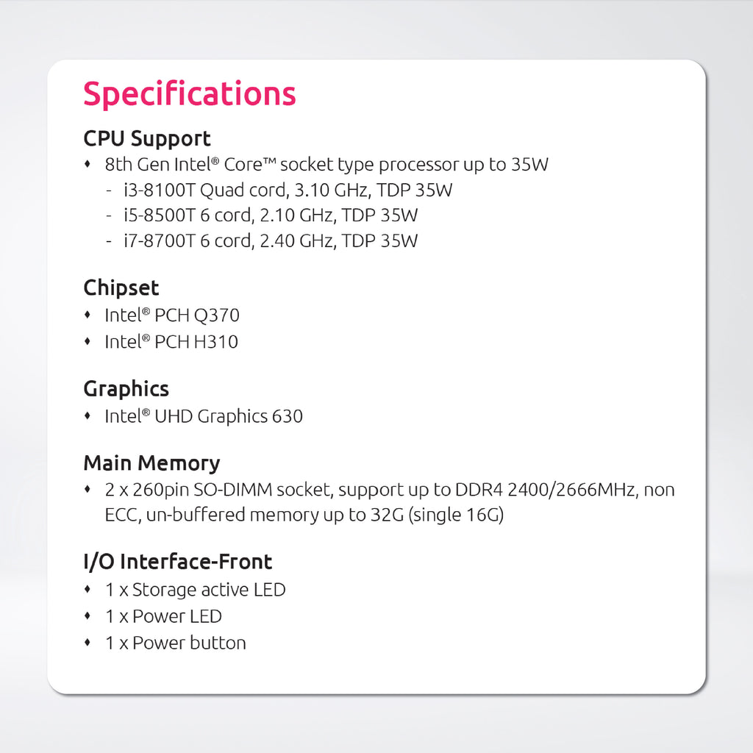This screenshot has width=753, height=753.
Task: Click the Intel UHD Graphics 630 text
Action: click(x=204, y=416)
